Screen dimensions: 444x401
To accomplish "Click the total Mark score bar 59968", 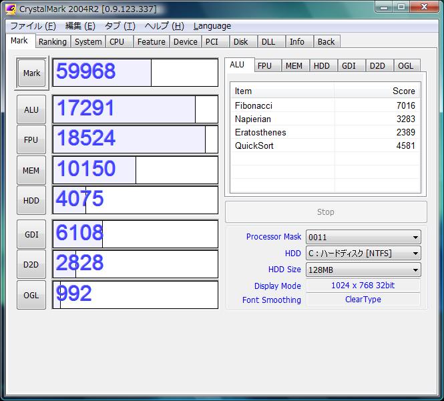I will click(136, 73).
